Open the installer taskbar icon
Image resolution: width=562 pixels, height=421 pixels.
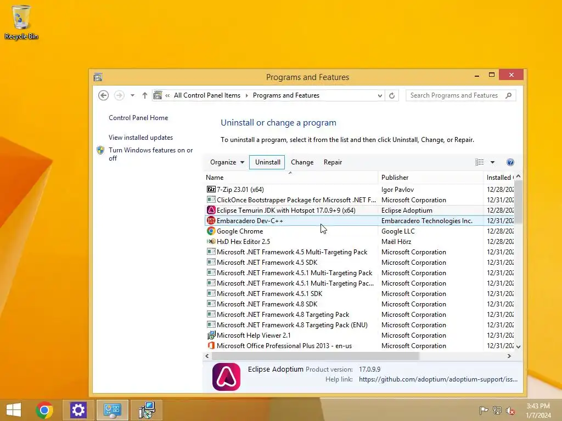click(x=147, y=410)
